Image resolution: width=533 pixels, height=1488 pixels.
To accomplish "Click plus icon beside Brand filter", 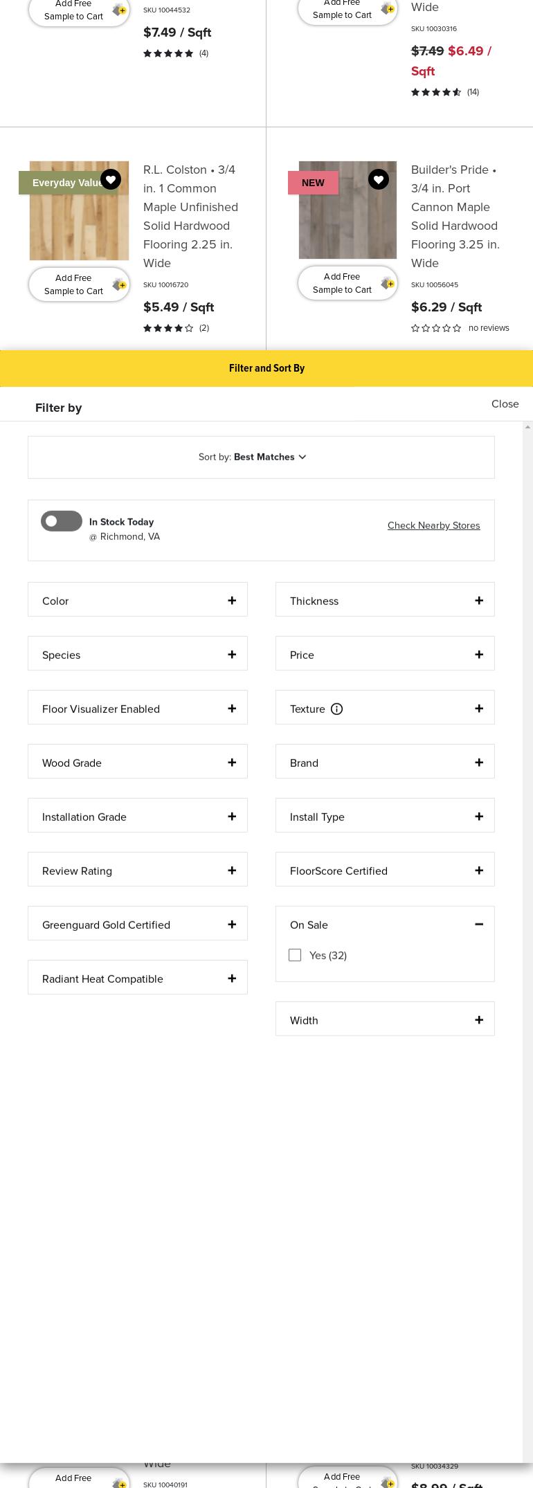I will pos(479,763).
